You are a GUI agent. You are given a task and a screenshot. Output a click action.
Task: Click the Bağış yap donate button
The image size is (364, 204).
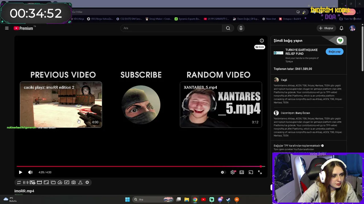point(334,52)
